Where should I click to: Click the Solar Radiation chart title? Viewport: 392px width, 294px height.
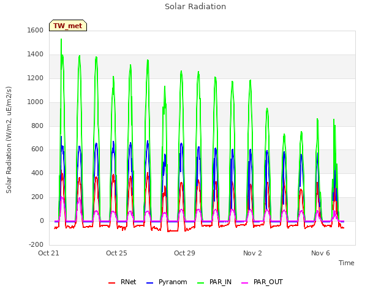pos(195,7)
